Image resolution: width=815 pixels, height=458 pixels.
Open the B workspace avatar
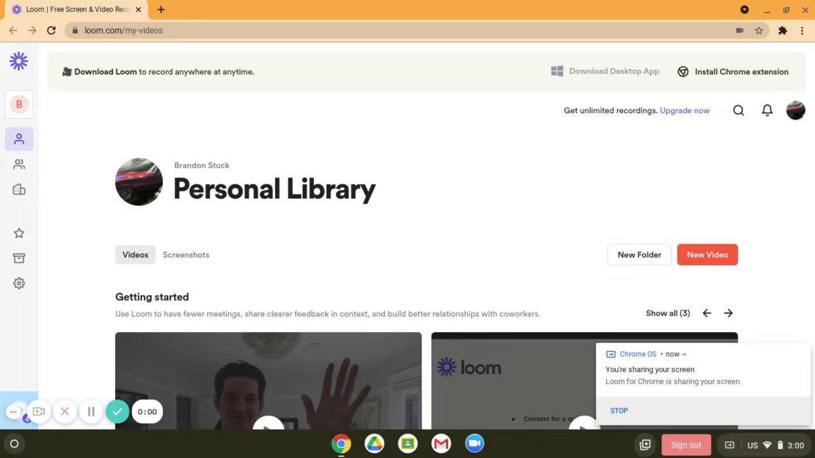tap(19, 104)
